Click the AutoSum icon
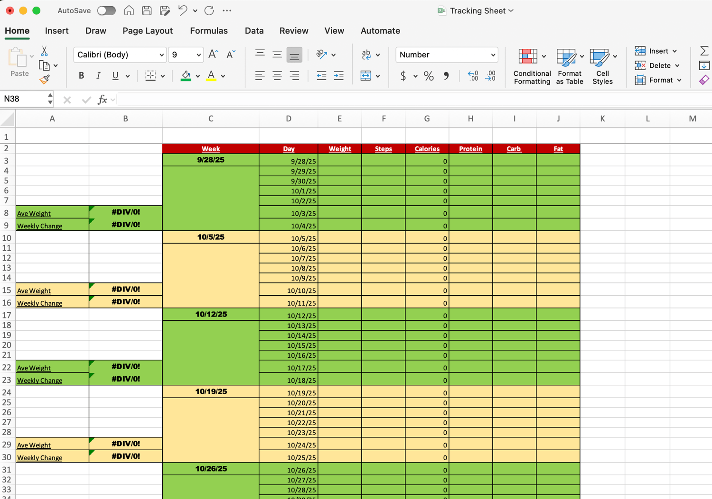This screenshot has height=499, width=712. click(704, 50)
